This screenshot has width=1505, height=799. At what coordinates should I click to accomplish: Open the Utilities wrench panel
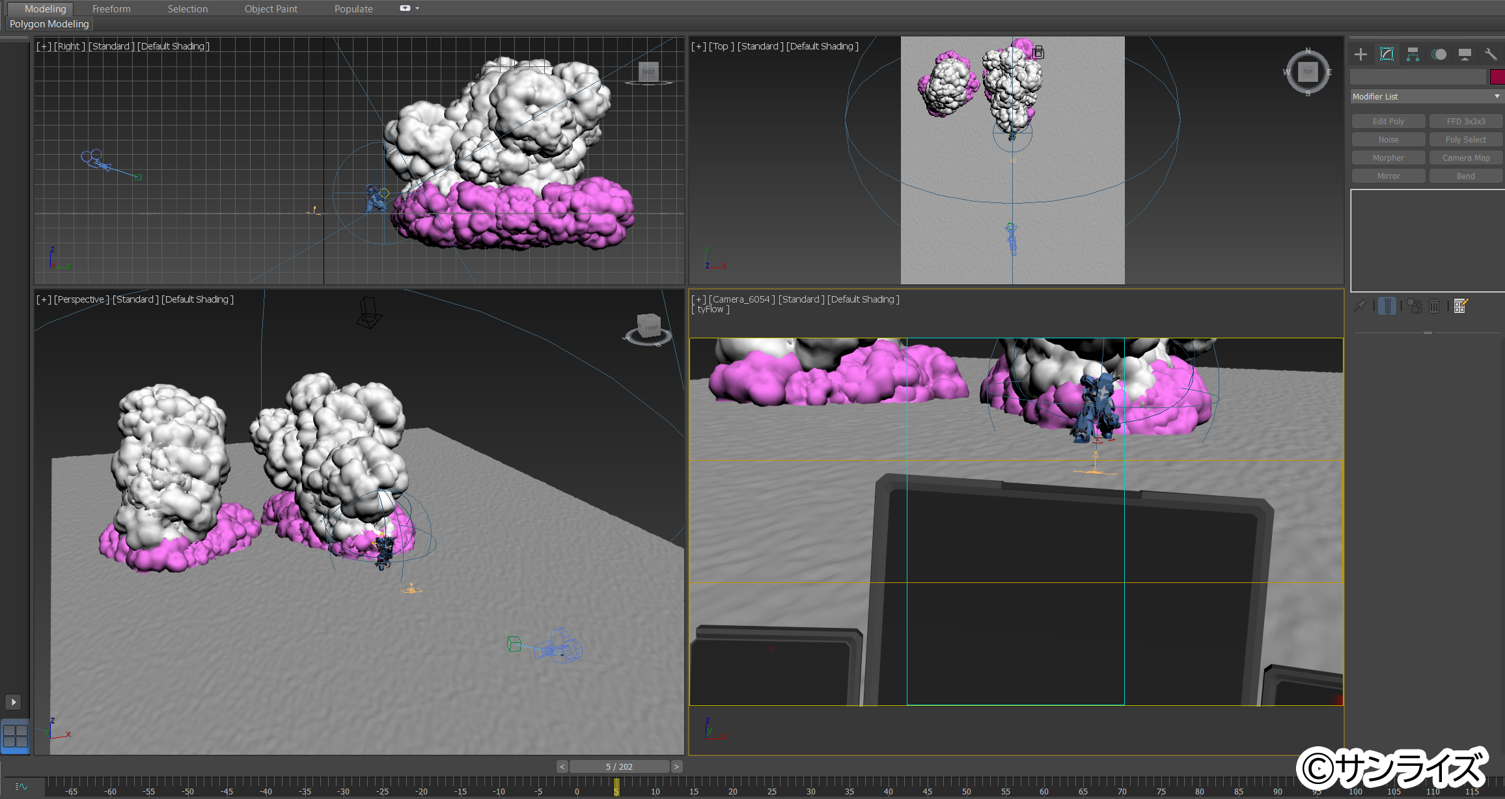[x=1491, y=55]
